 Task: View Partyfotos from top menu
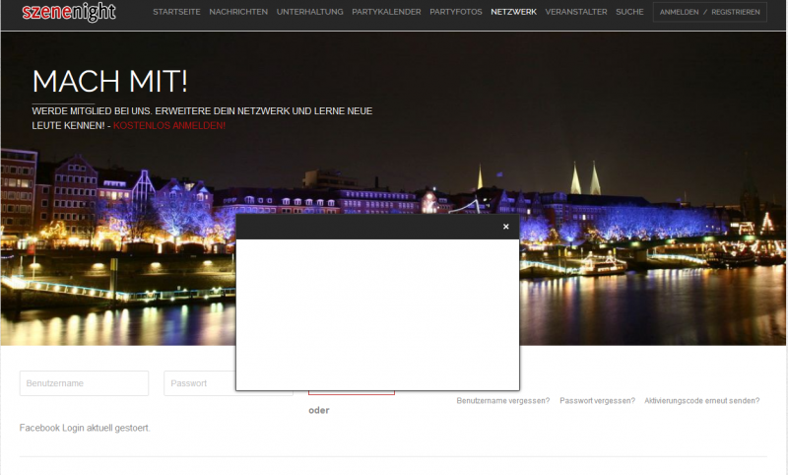click(x=455, y=12)
